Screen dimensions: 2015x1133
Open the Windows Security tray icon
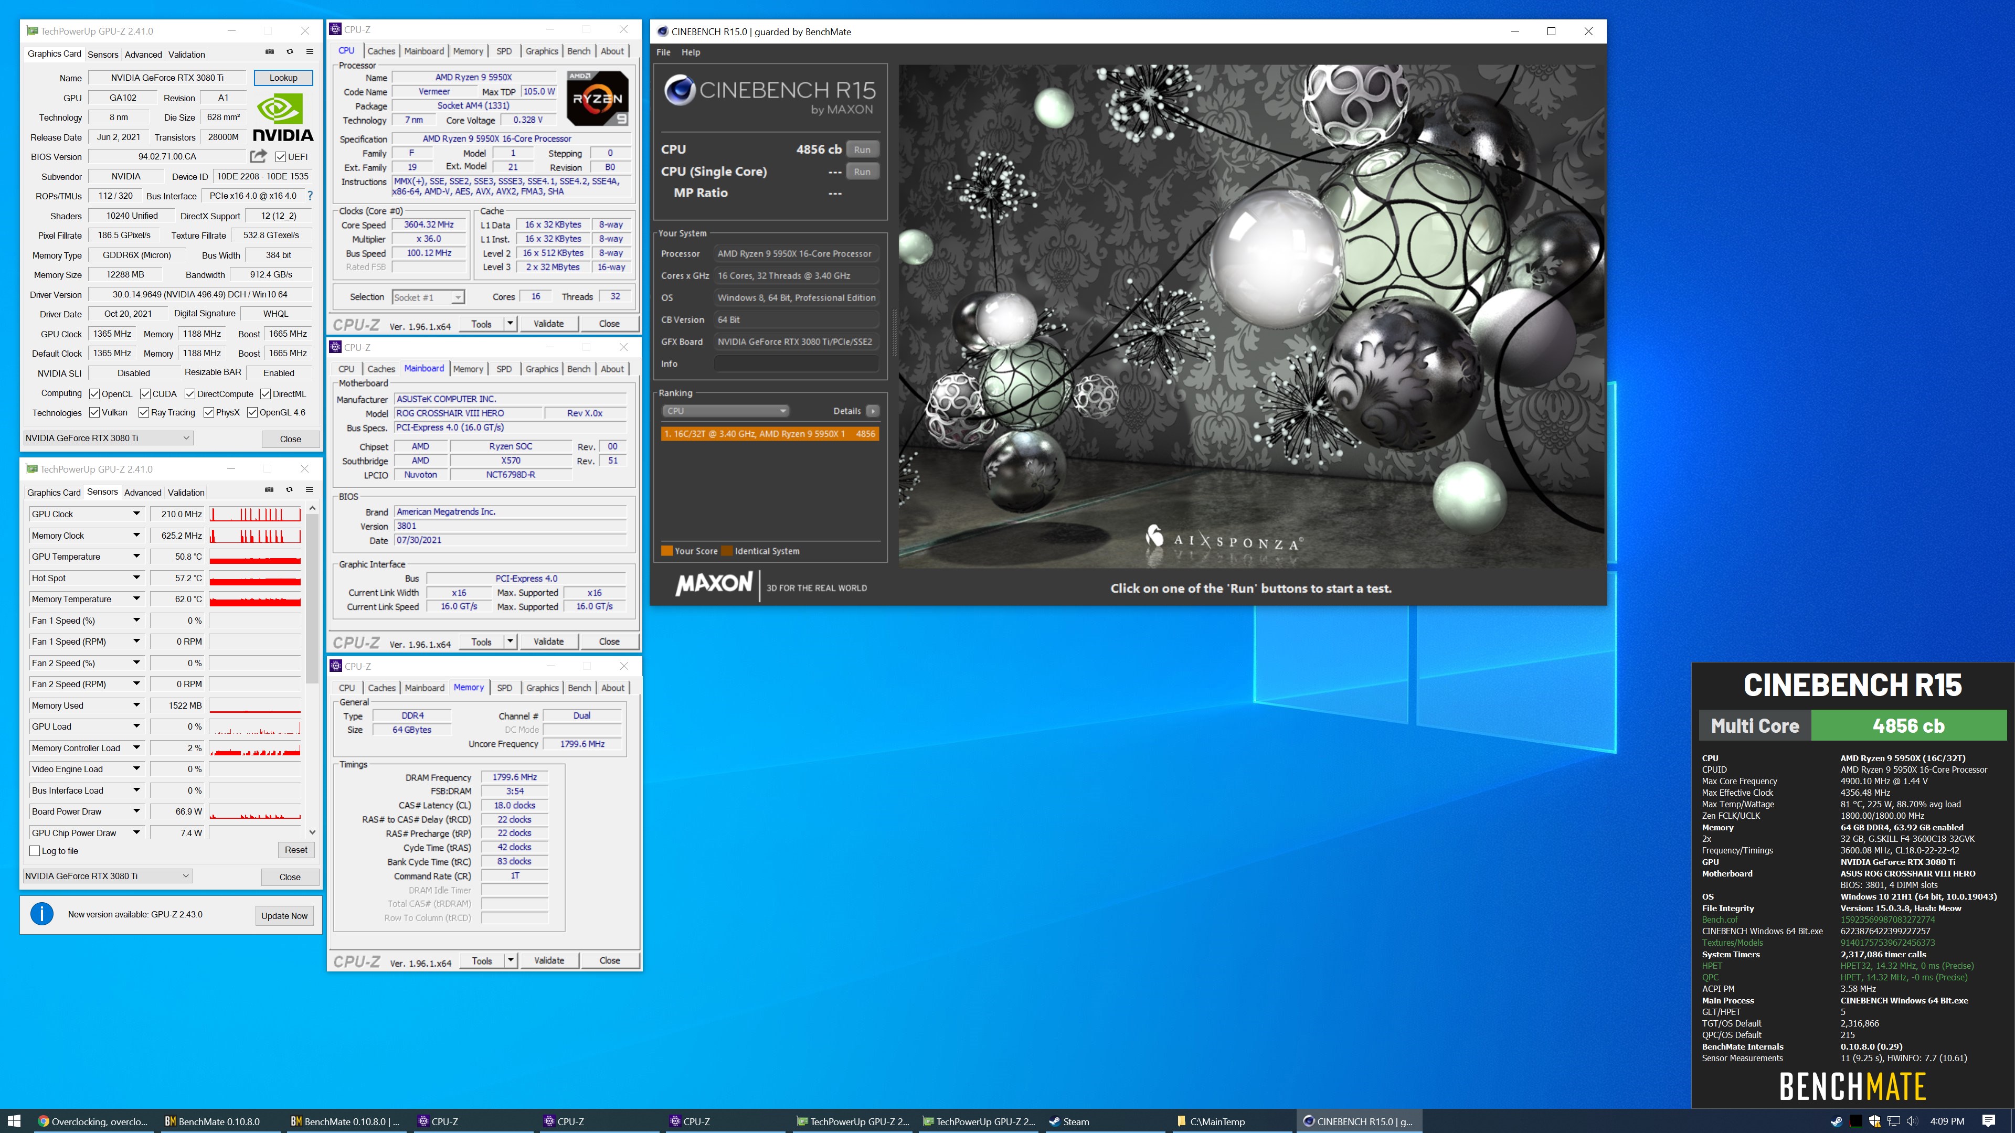pos(1874,1121)
